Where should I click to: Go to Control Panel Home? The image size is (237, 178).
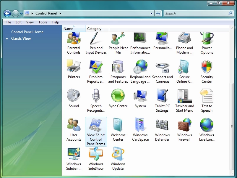[27, 32]
